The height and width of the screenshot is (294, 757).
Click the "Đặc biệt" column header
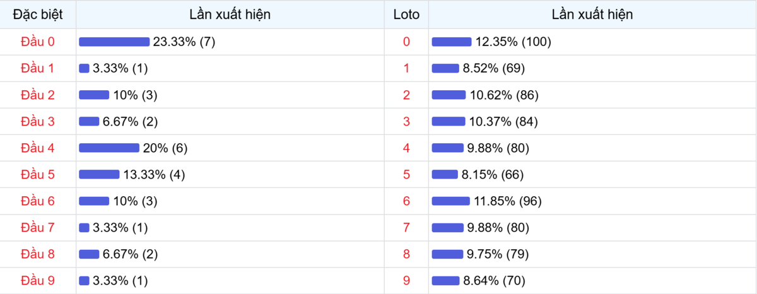pos(38,14)
